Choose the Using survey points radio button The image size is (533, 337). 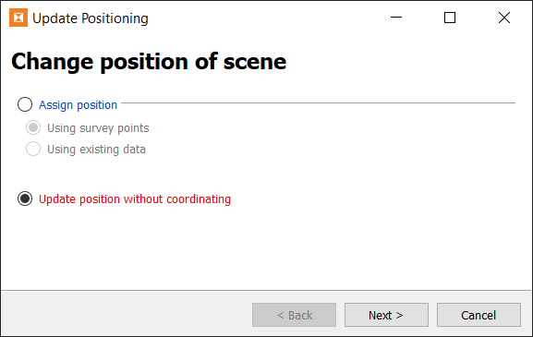(x=33, y=127)
